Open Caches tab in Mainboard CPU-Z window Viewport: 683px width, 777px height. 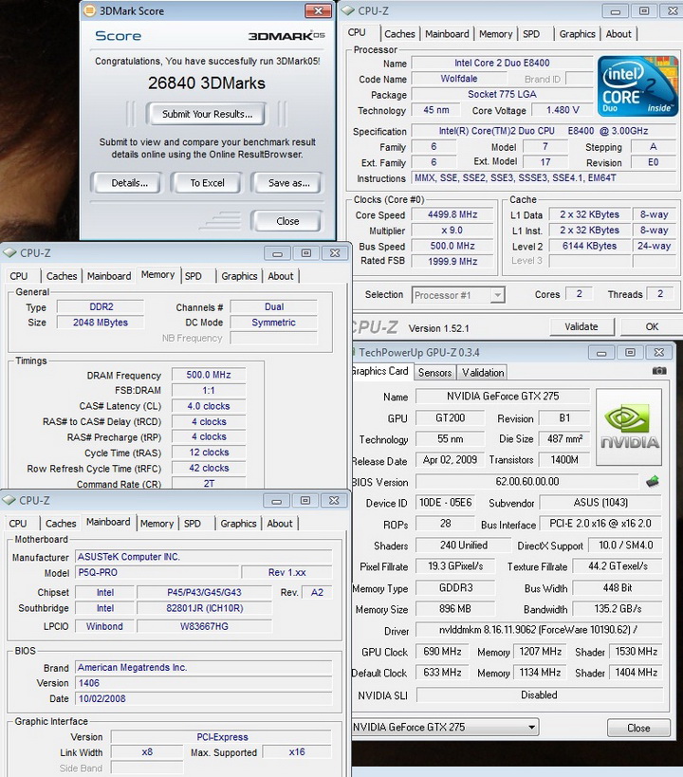(x=61, y=524)
